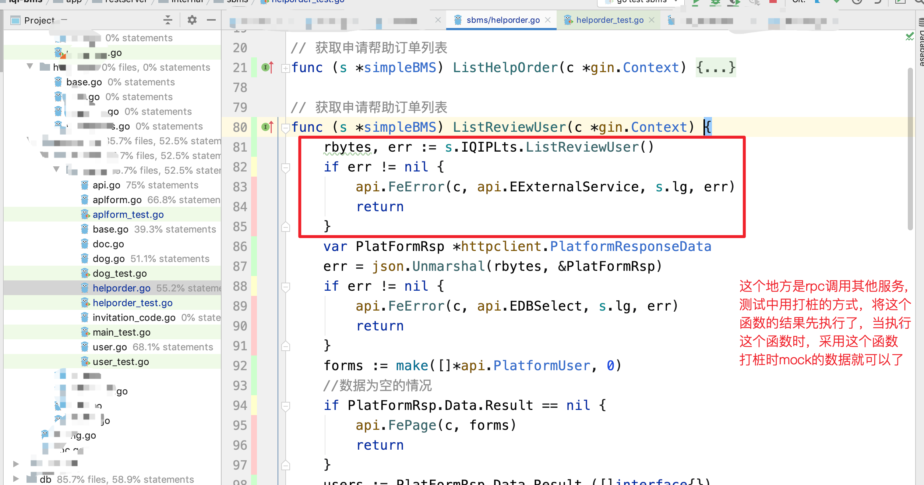Click Go test icon beside aplform_test.go
924x485 pixels.
click(x=85, y=214)
